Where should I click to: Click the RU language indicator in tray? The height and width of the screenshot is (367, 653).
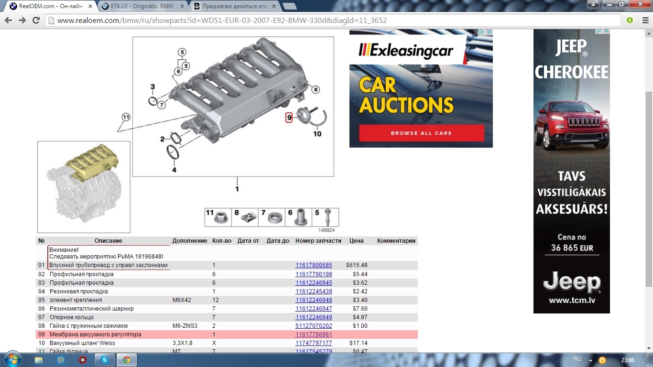pyautogui.click(x=577, y=359)
